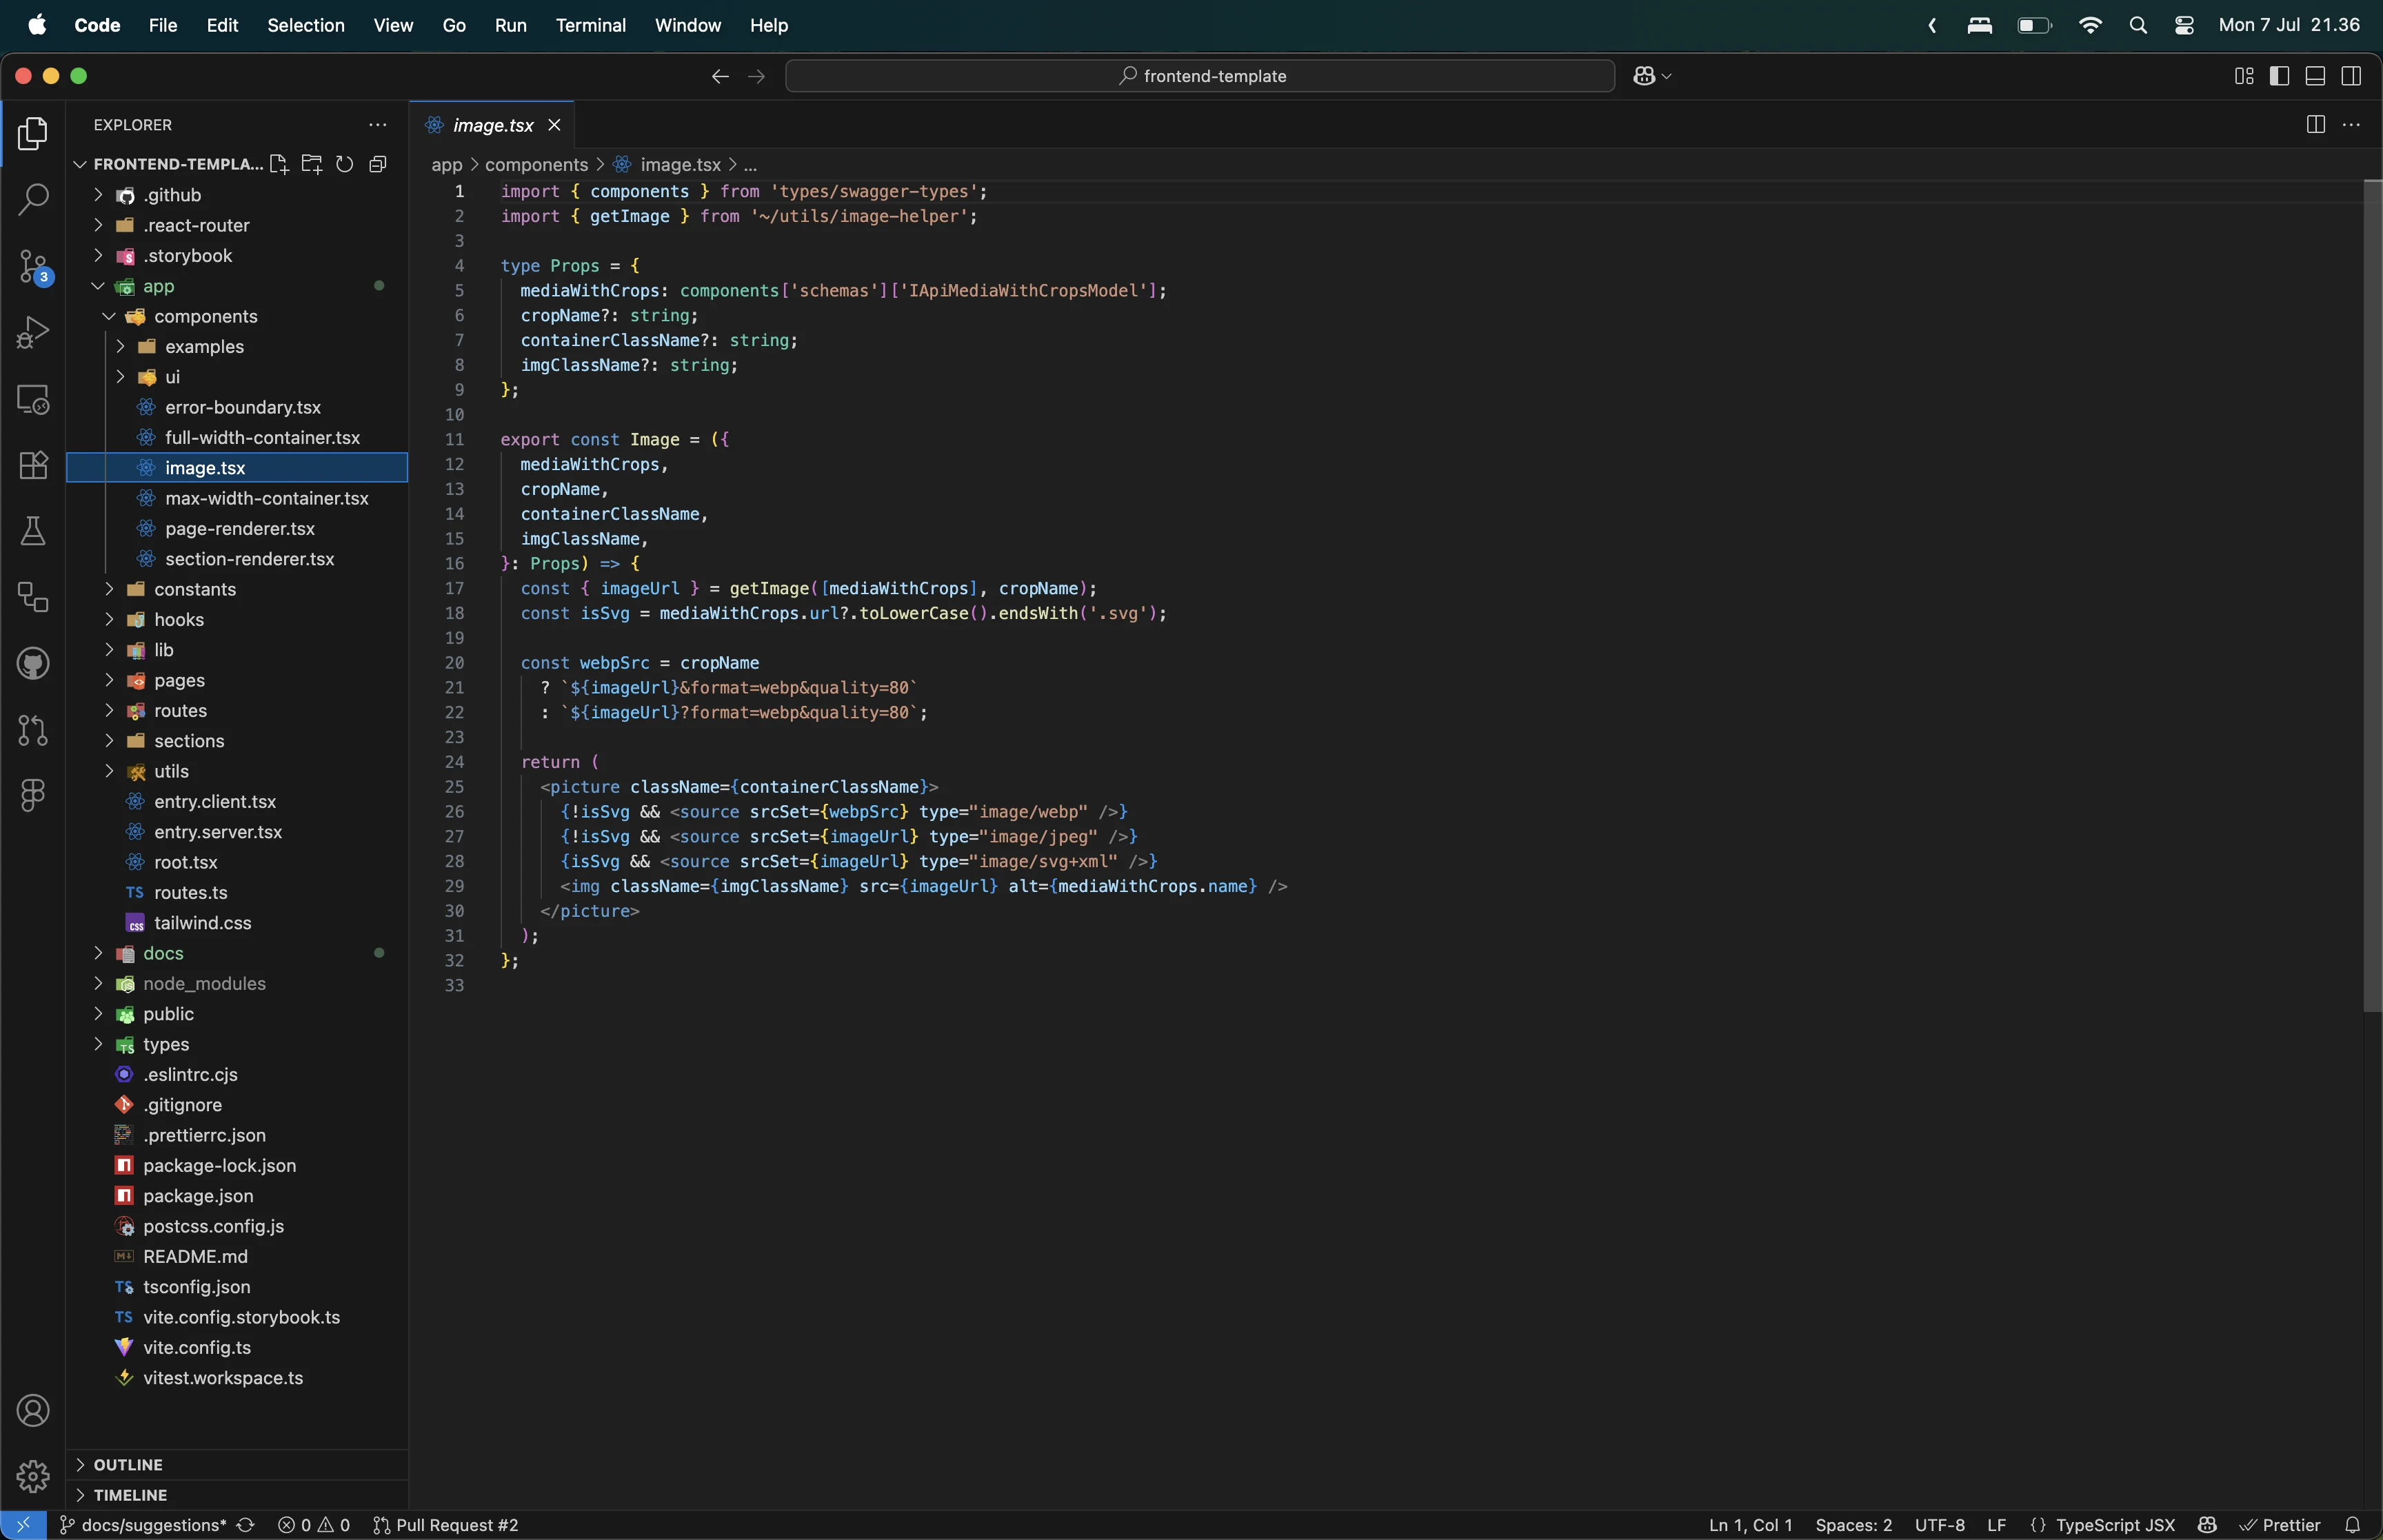Toggle the secondary side bar visibility

[x=2350, y=75]
